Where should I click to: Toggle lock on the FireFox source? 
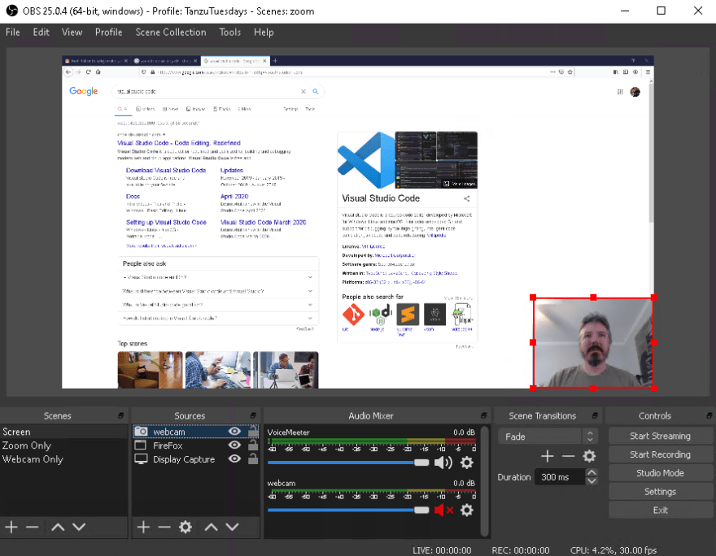[x=253, y=445]
